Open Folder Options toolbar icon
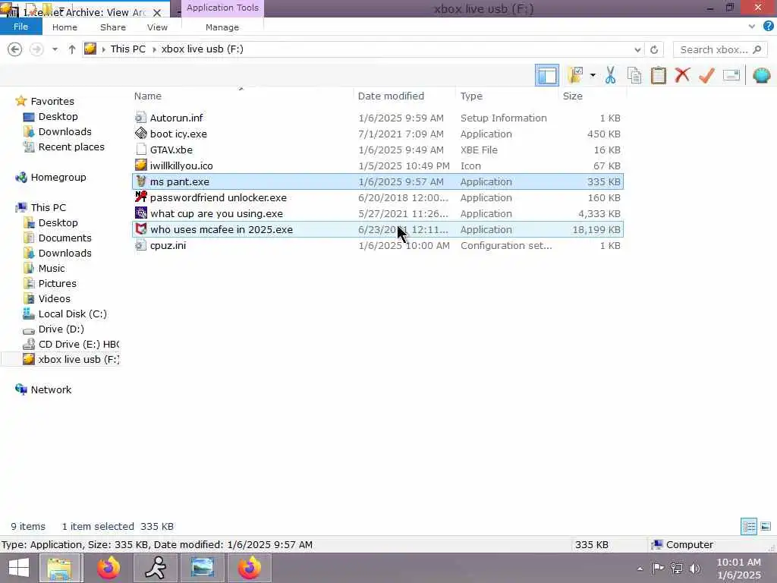This screenshot has width=777, height=583. (x=575, y=75)
